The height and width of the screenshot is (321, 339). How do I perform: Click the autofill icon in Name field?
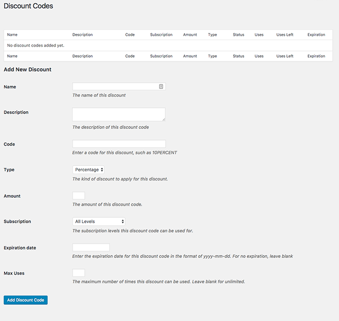(161, 86)
